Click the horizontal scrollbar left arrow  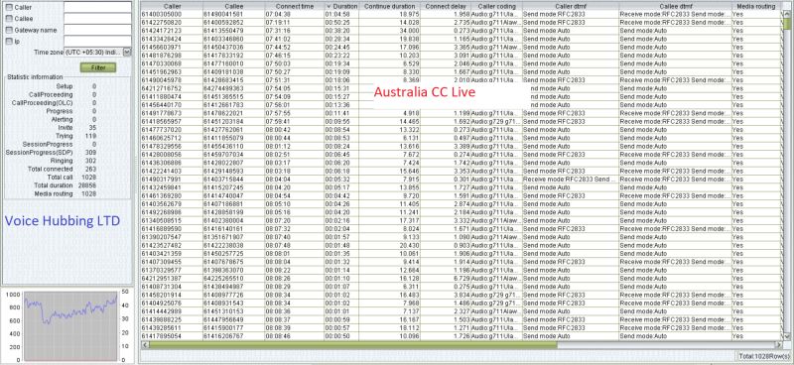pyautogui.click(x=144, y=345)
